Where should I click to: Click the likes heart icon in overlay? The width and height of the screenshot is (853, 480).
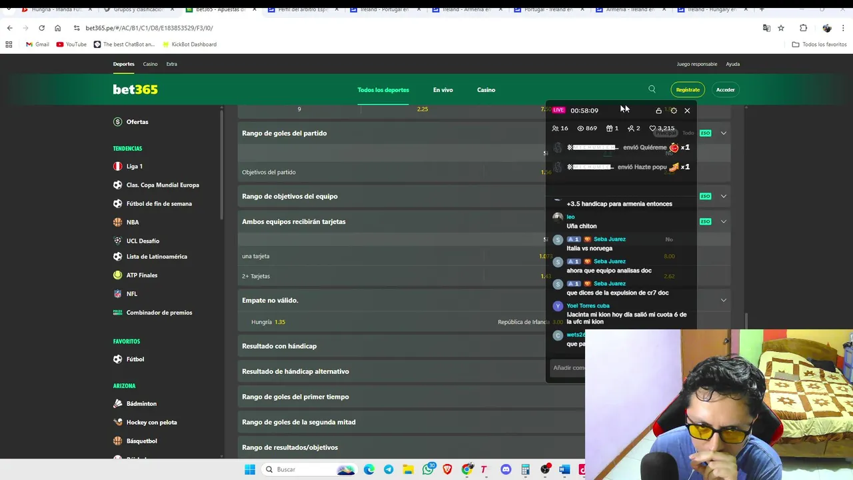point(652,128)
